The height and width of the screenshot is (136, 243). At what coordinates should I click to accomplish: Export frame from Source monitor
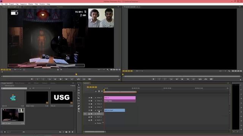coord(90,79)
